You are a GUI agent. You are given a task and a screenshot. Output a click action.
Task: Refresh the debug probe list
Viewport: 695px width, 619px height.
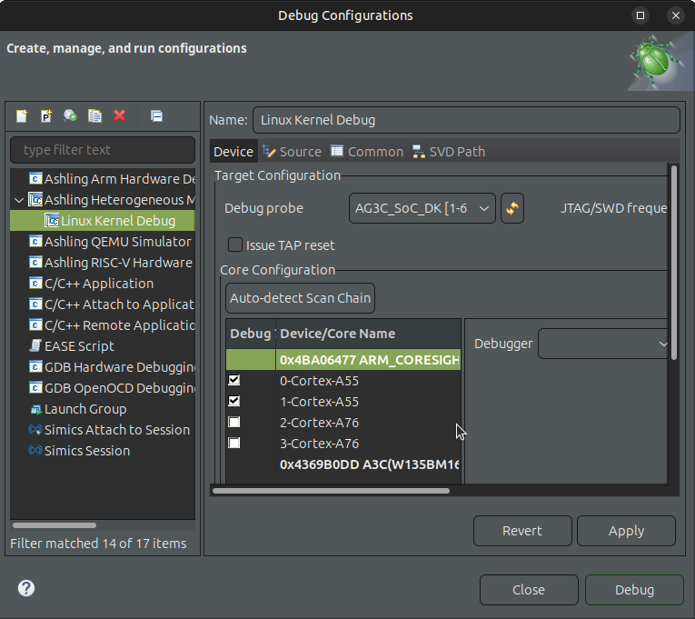(x=513, y=208)
